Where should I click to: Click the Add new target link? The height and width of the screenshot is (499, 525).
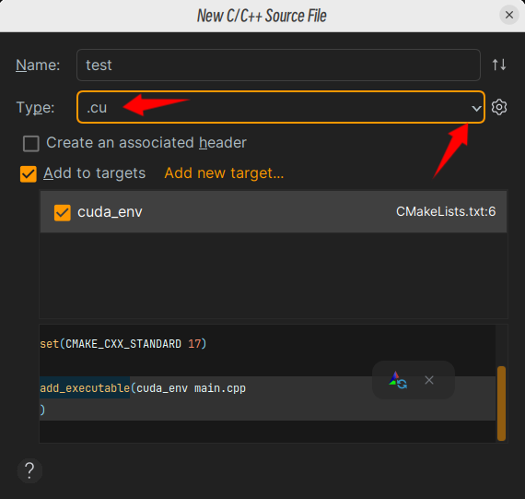tap(224, 173)
